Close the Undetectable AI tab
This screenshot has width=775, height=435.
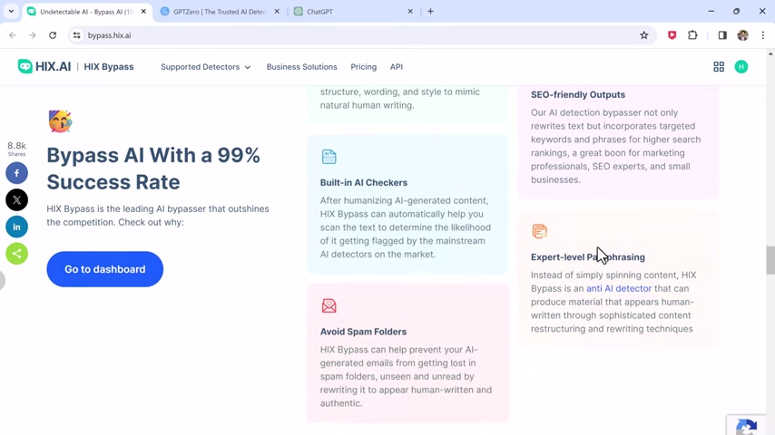(x=143, y=12)
